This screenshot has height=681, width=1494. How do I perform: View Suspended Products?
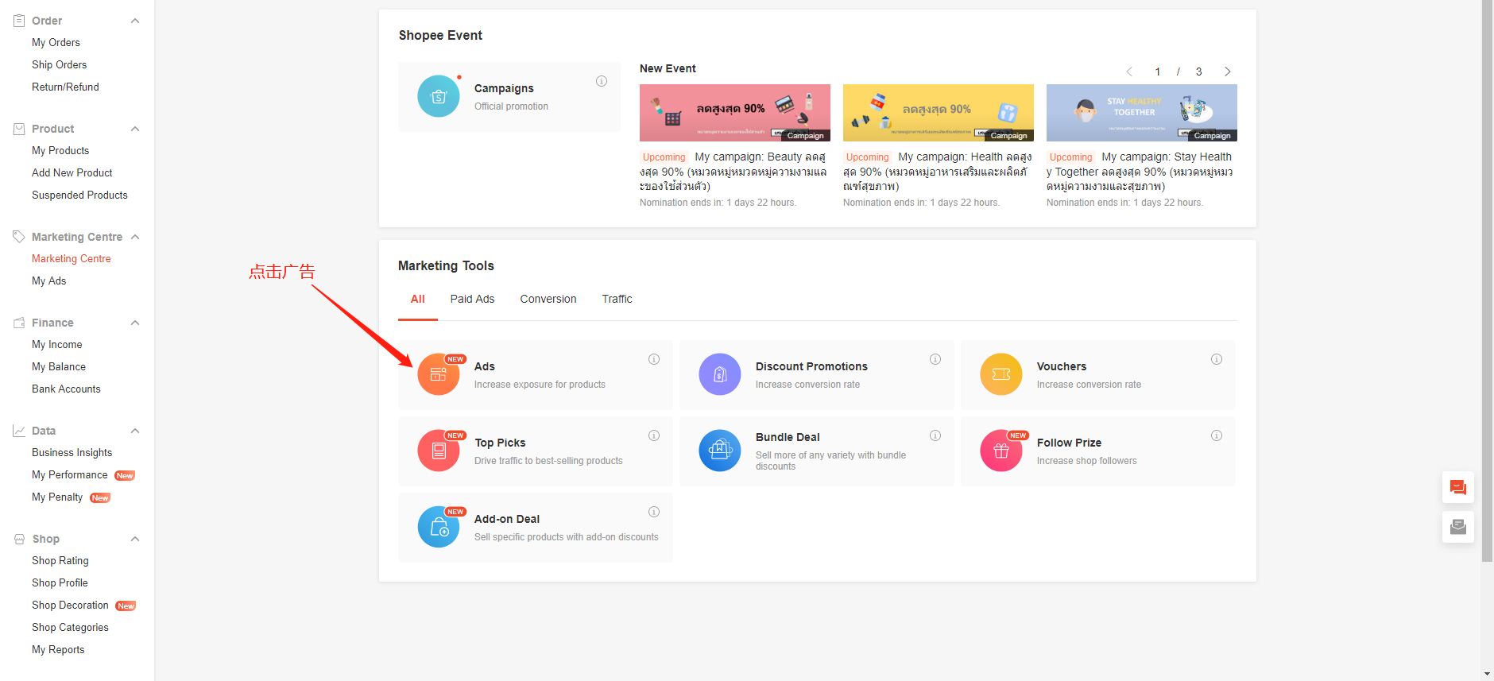(79, 195)
